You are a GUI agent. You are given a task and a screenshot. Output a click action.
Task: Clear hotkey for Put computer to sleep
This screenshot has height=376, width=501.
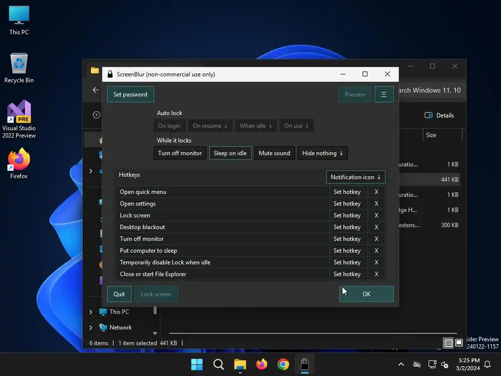coord(376,251)
